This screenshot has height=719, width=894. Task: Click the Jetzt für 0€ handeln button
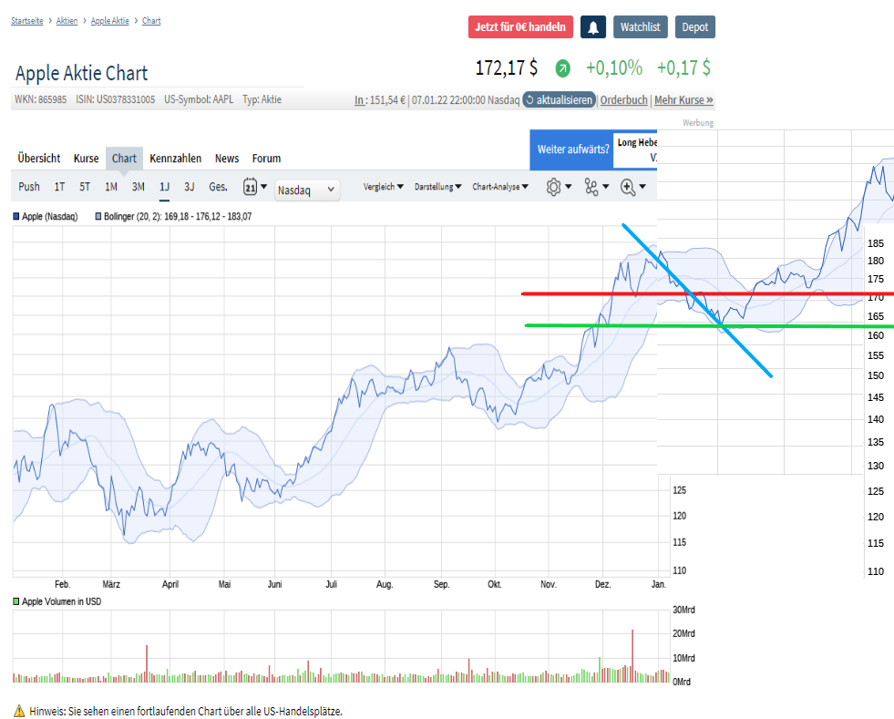(519, 26)
